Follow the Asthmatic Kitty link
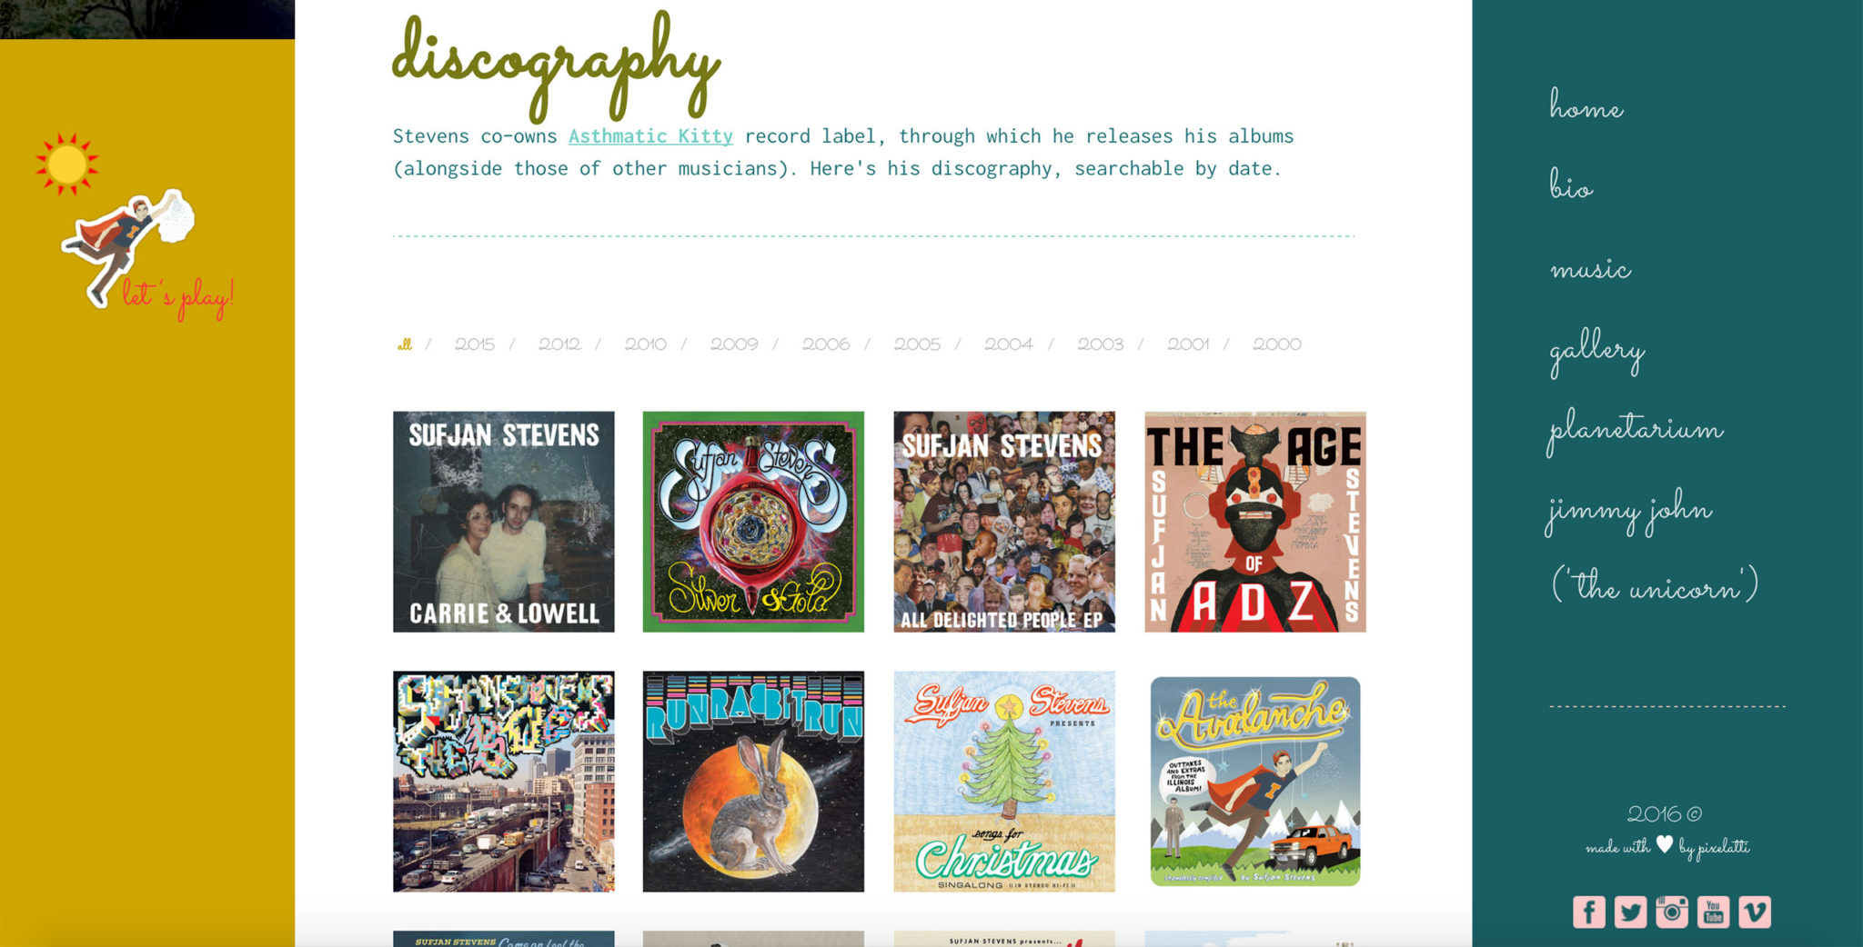Viewport: 1863px width, 947px height. point(650,136)
